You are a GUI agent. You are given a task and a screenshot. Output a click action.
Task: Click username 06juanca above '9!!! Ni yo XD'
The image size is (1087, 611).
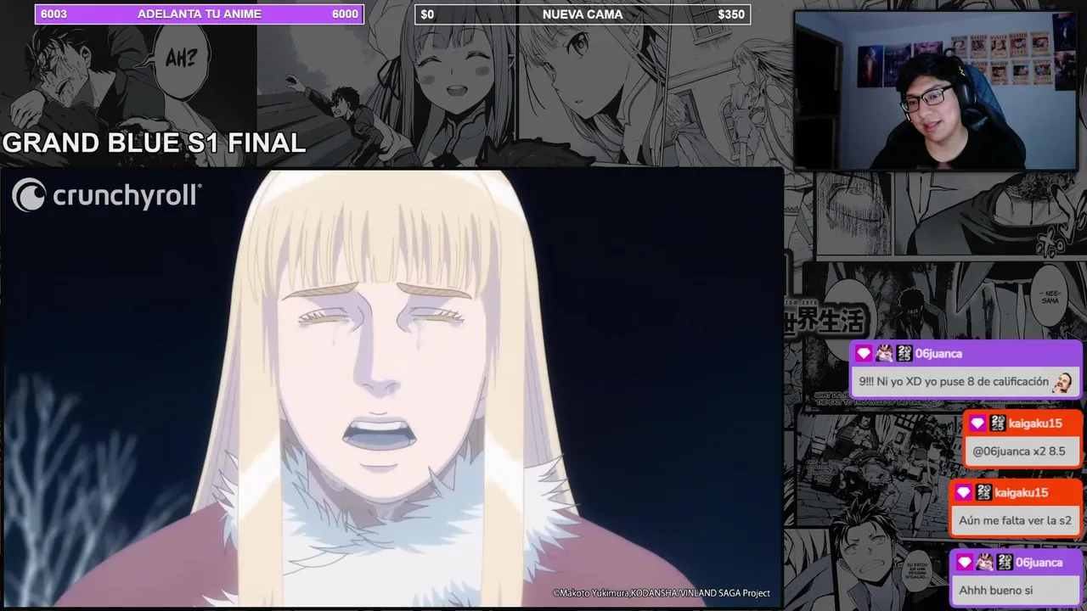938,353
